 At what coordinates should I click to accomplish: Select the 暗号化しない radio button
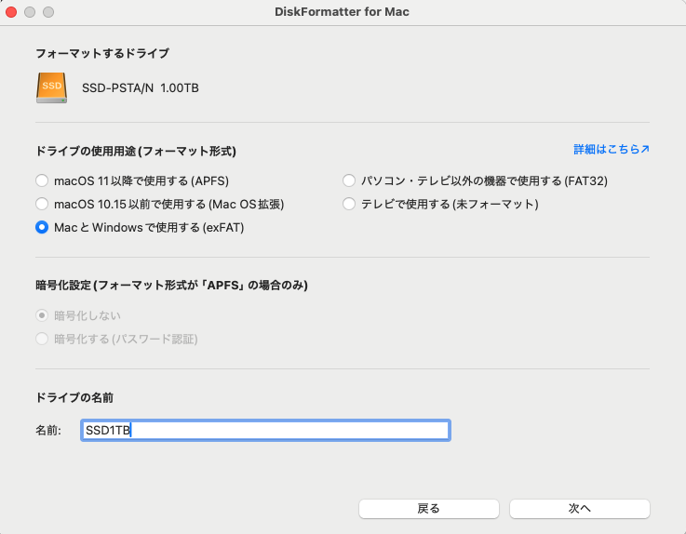[42, 315]
